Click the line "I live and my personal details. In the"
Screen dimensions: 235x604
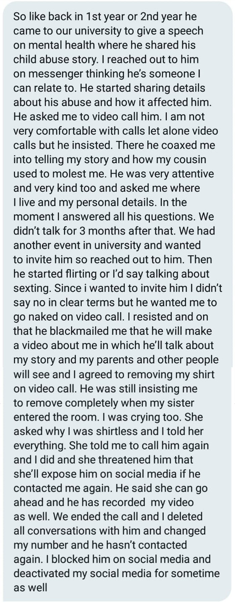click(x=100, y=202)
